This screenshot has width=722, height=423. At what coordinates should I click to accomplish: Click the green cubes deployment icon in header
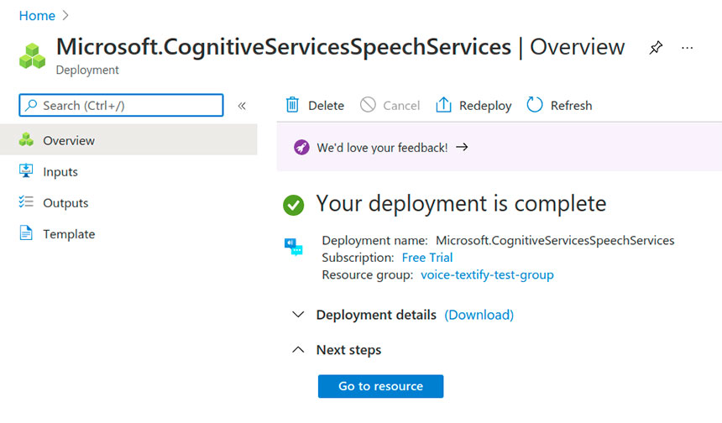click(x=32, y=56)
